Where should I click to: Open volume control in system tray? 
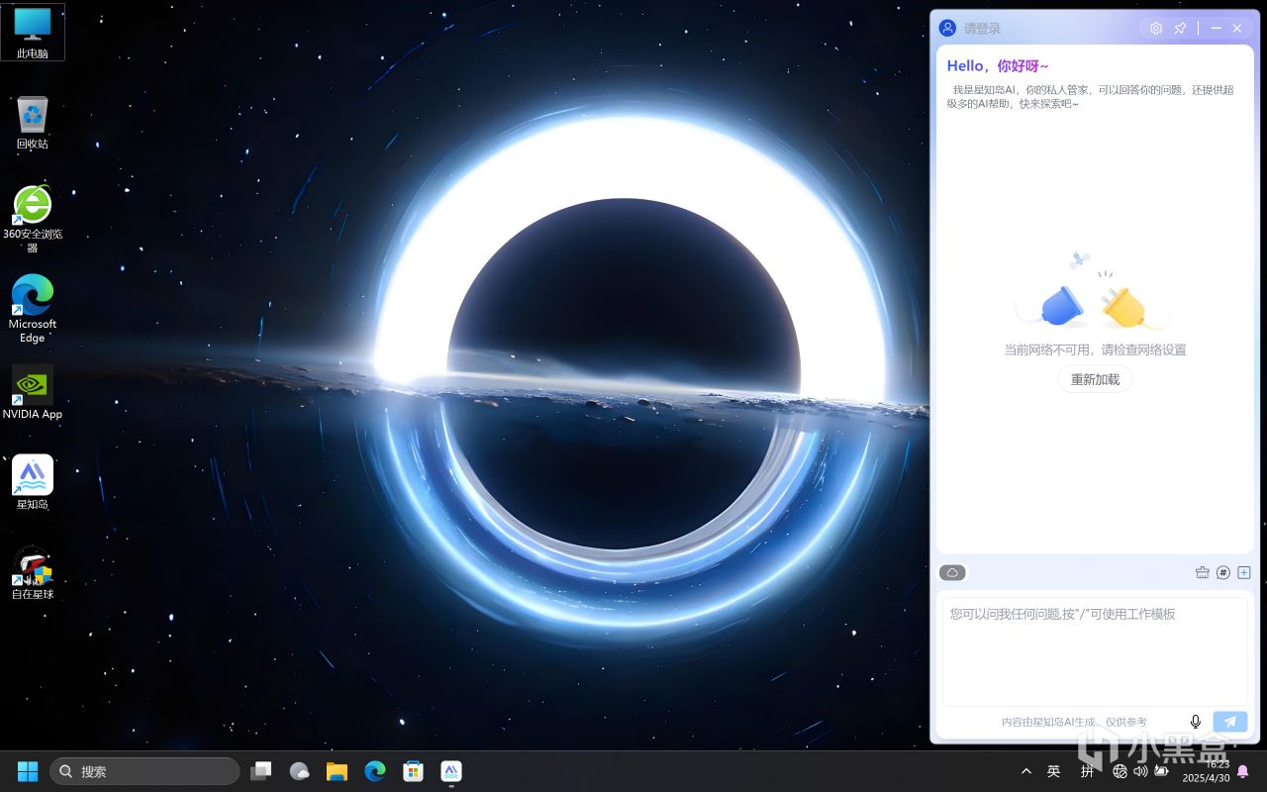1140,771
